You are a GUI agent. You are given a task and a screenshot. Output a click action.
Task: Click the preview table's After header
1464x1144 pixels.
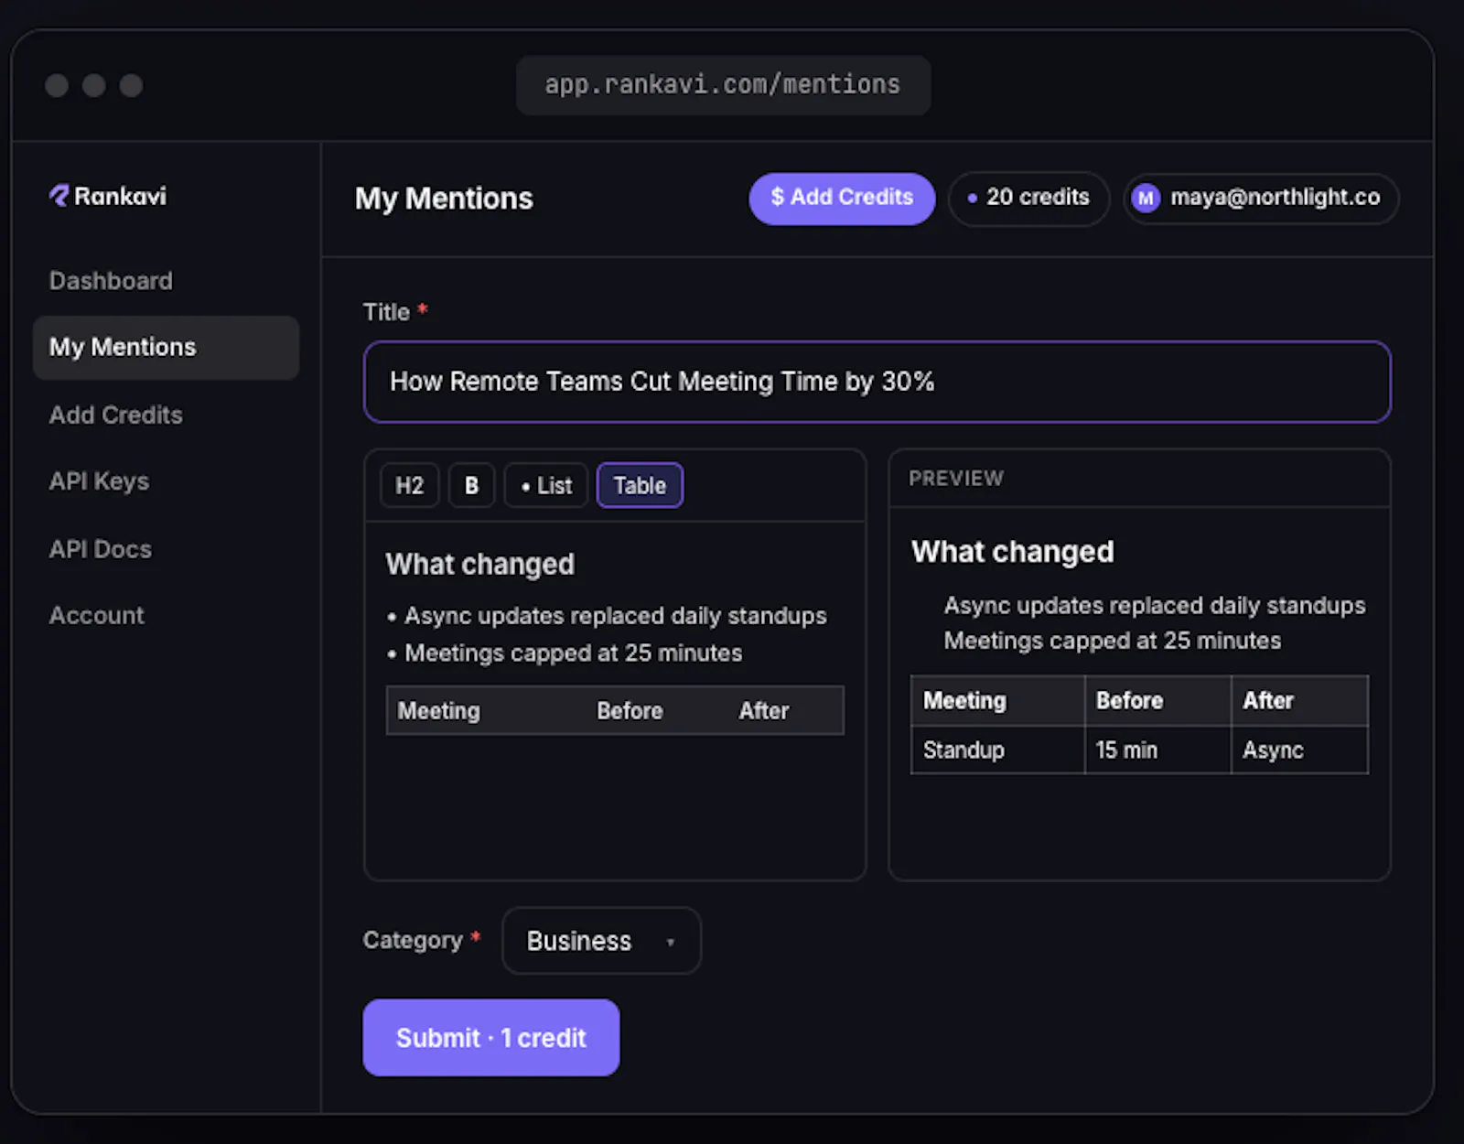click(1300, 701)
